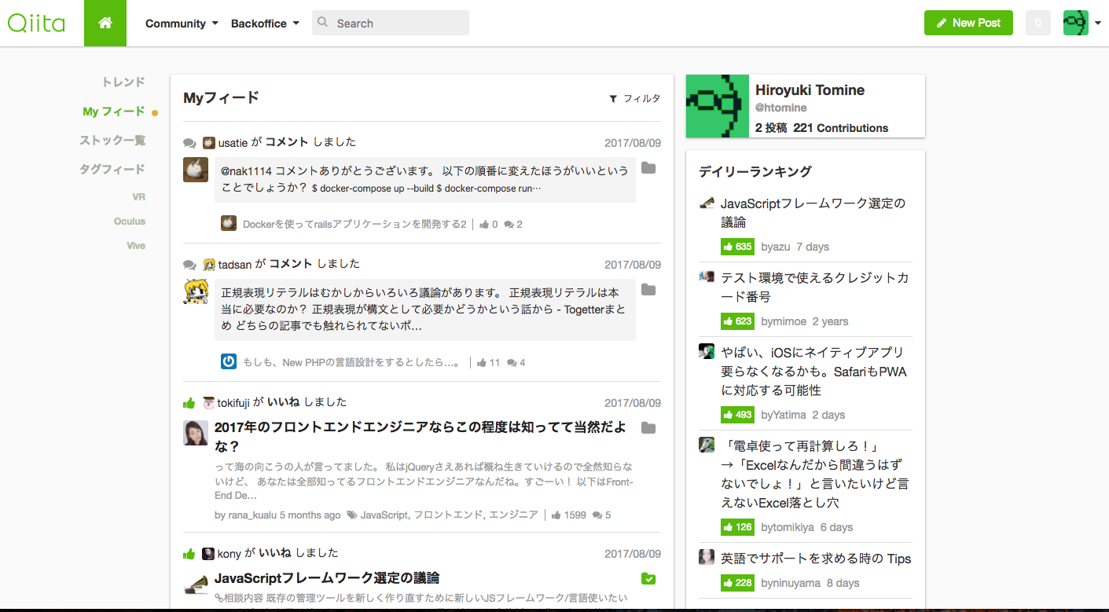
Task: Click the ranking avatar beside やばい、iOSに
Action: tap(707, 351)
